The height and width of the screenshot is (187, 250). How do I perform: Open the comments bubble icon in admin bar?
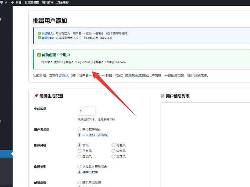click(2, 2)
